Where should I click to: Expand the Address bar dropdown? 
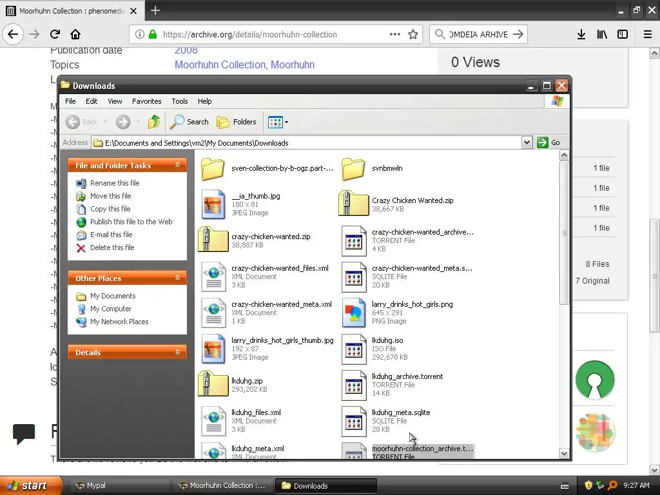[x=527, y=142]
